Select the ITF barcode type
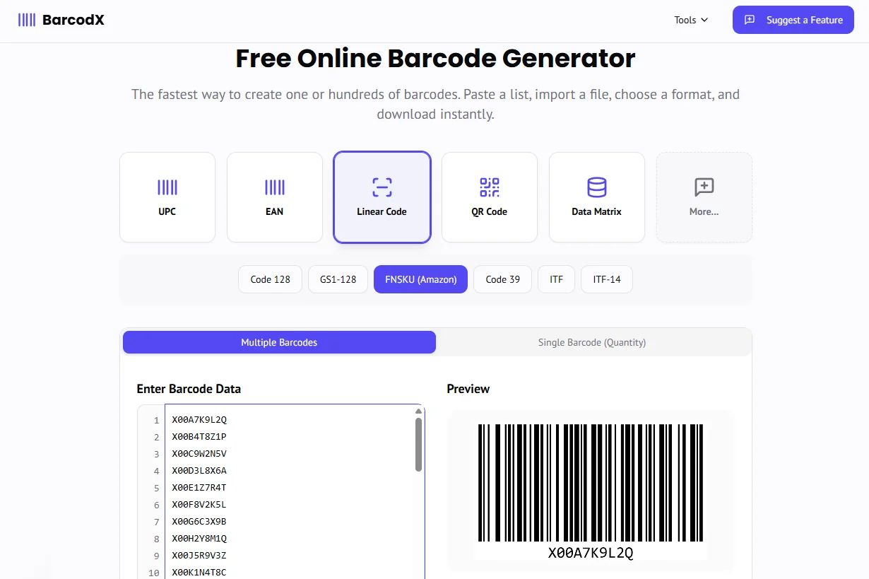The height and width of the screenshot is (579, 869). [556, 279]
